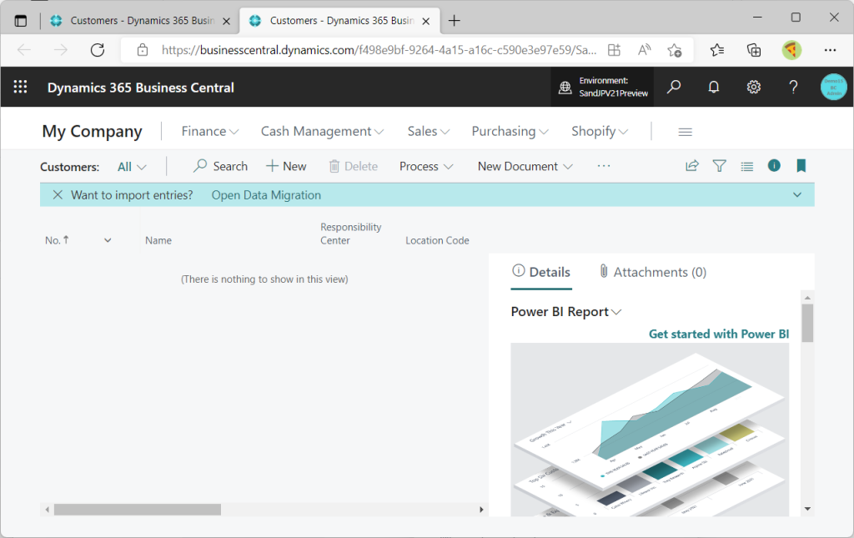Open the Shopify menu
This screenshot has width=854, height=538.
tap(599, 131)
